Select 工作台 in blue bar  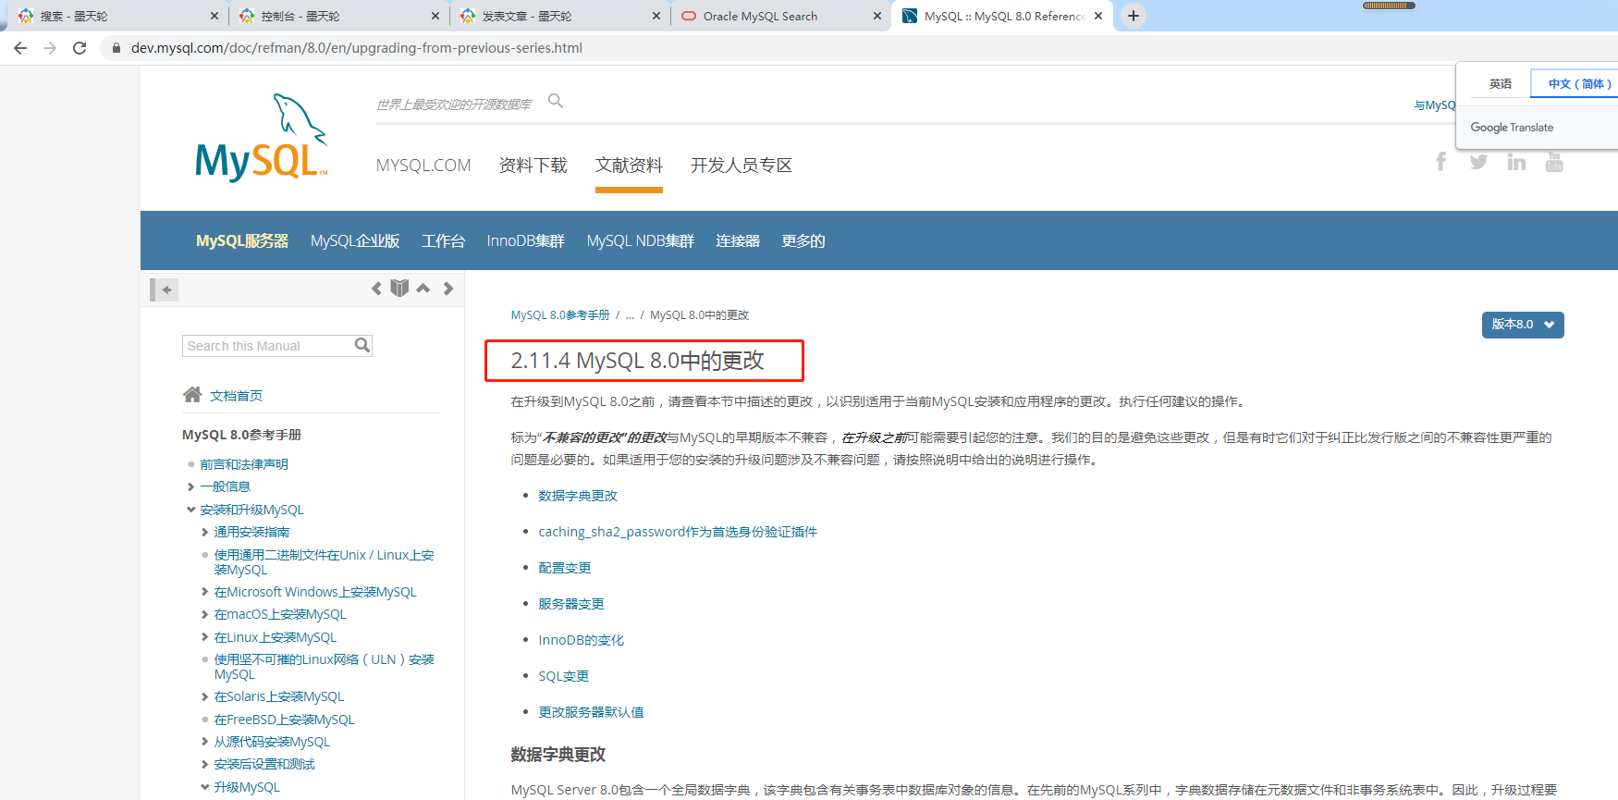(x=444, y=240)
